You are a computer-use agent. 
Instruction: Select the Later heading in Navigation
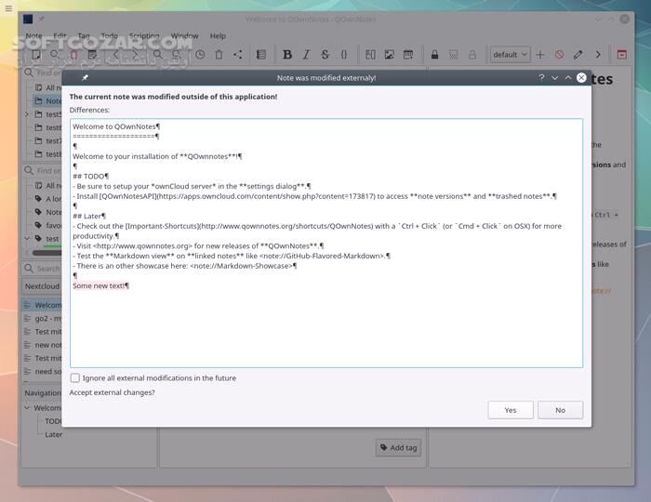point(54,434)
